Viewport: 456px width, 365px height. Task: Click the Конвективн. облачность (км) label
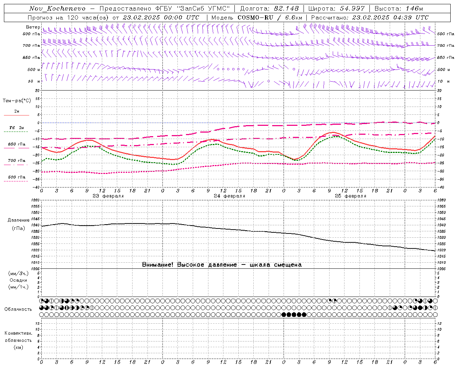[x=19, y=340]
